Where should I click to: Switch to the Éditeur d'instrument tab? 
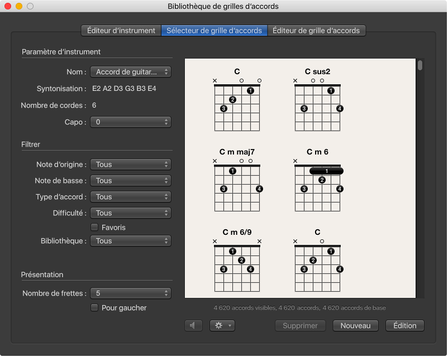click(121, 31)
